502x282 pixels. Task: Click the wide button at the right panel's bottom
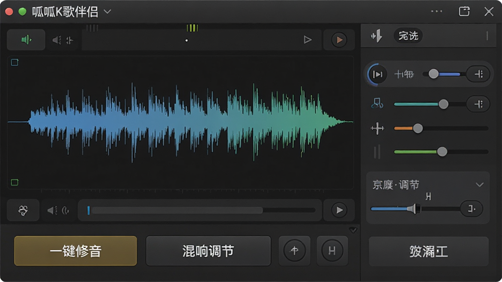[428, 252]
